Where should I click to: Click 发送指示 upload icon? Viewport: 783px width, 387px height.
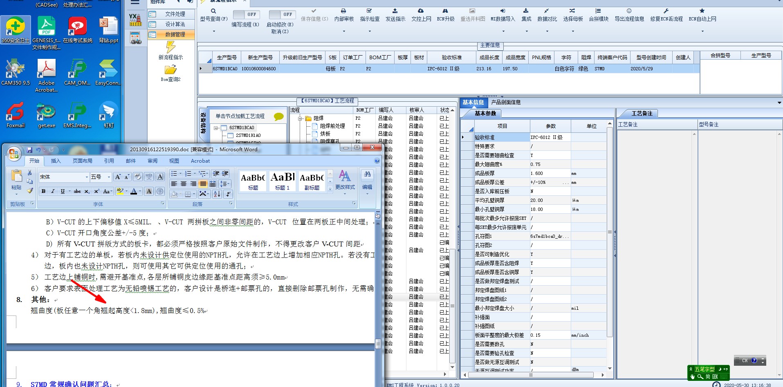point(395,11)
